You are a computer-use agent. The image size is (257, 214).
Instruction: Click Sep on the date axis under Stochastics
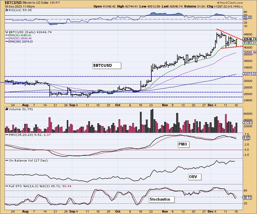point(72,211)
